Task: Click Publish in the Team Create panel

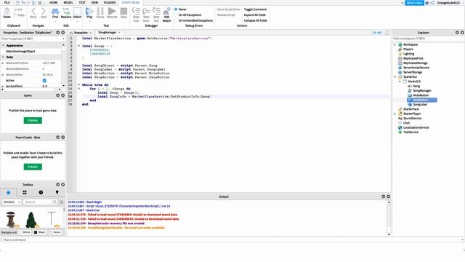Action: tap(33, 167)
